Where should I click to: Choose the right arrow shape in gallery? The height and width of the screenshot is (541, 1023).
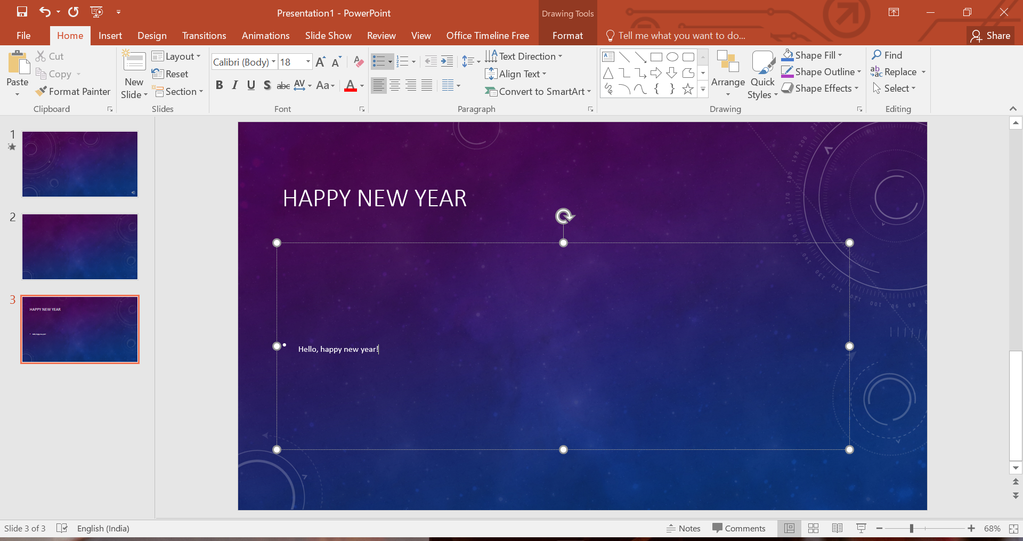coord(656,72)
